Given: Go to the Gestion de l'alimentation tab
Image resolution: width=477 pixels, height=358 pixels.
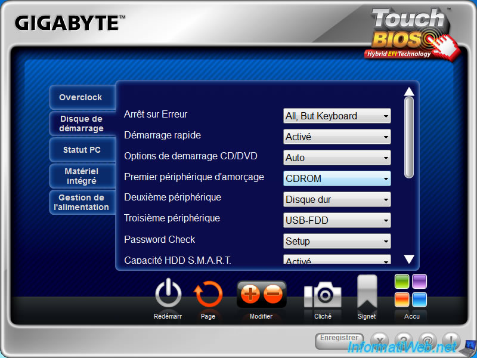Looking at the screenshot, I should 82,202.
